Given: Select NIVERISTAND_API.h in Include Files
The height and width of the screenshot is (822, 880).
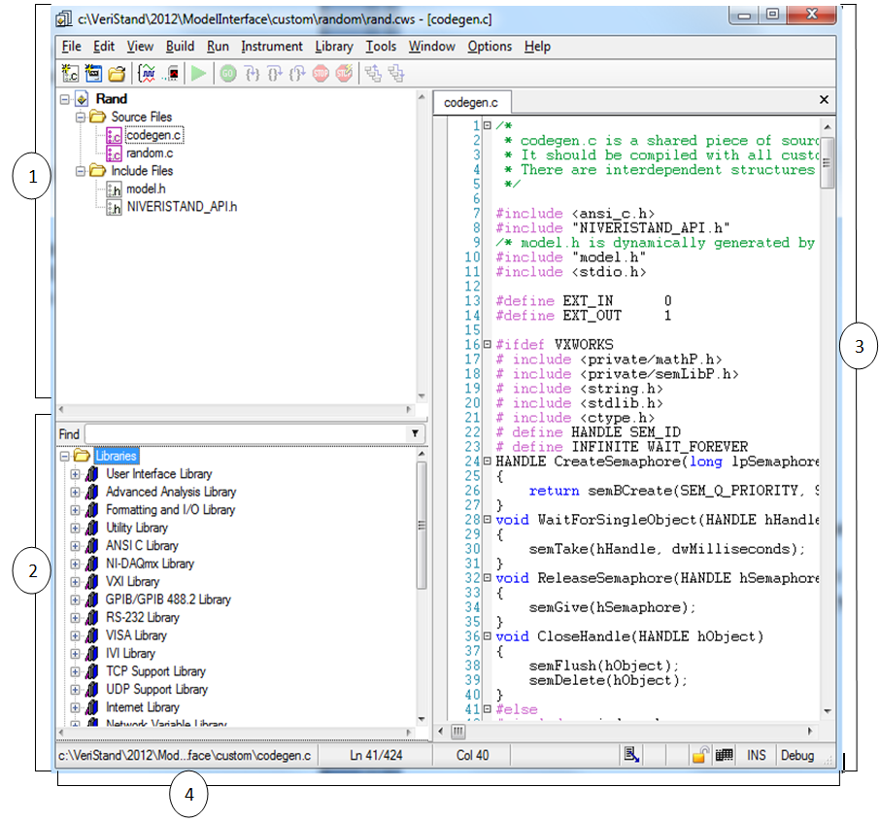Looking at the screenshot, I should 181,206.
